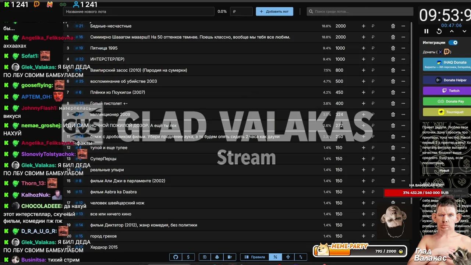471x265 pixels.
Task: Delete the Бедные-несчастные lot
Action: 393,26
